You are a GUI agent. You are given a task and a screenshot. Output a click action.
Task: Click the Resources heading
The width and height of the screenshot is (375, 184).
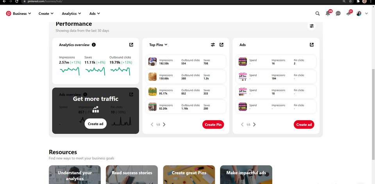pos(63,152)
